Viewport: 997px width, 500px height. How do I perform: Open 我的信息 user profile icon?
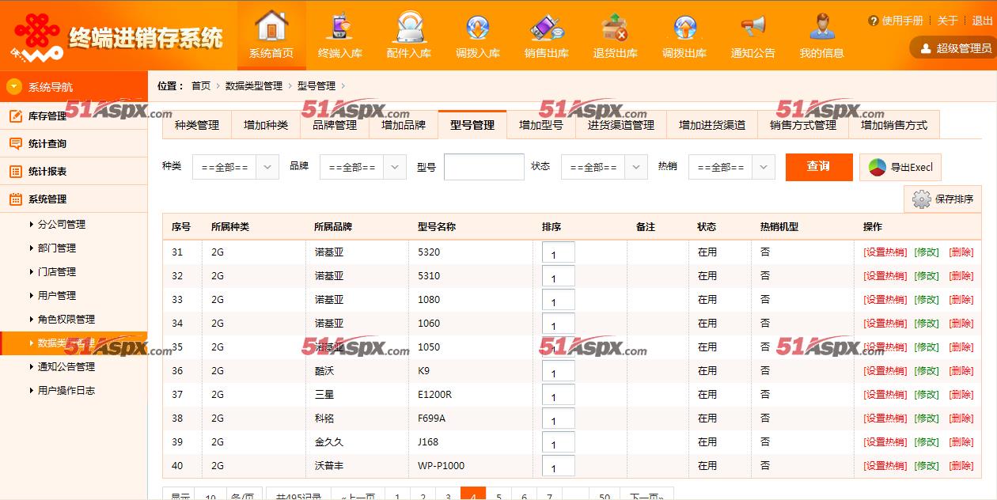point(821,27)
